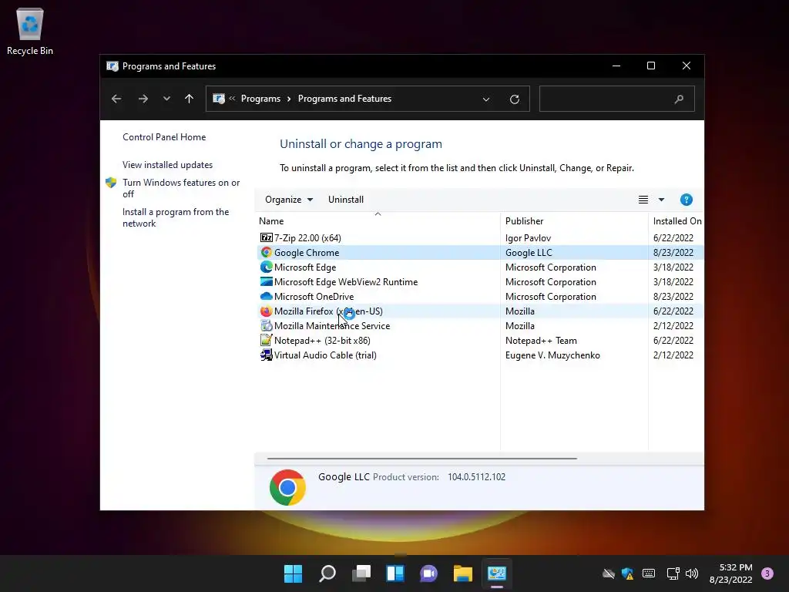The width and height of the screenshot is (789, 592).
Task: Click the Programs and Features breadcrumb
Action: pos(344,99)
